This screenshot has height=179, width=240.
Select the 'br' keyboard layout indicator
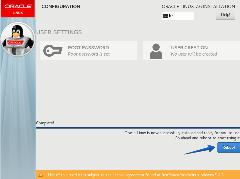point(171,16)
